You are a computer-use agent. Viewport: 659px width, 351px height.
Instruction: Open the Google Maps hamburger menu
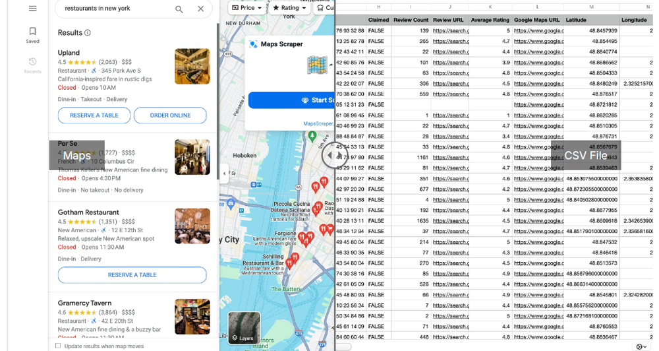coord(32,9)
